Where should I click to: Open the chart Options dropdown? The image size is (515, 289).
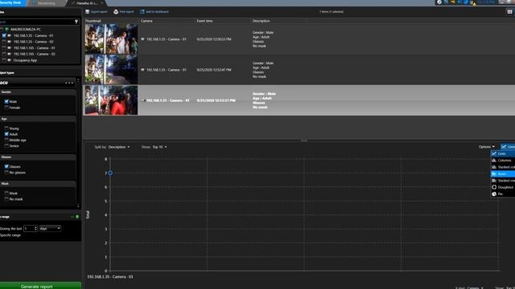(486, 146)
